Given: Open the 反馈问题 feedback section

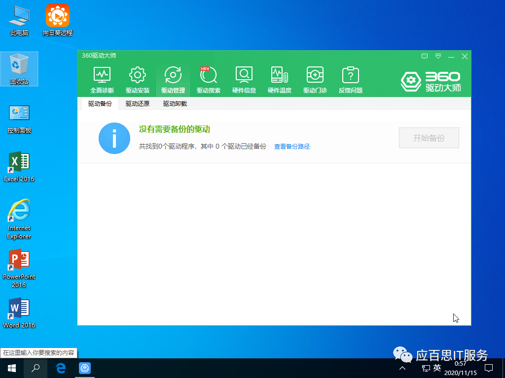Looking at the screenshot, I should (x=351, y=80).
